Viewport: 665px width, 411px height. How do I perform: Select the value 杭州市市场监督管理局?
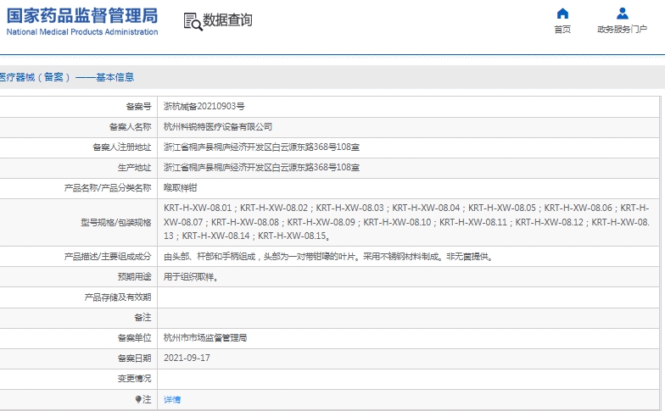pyautogui.click(x=205, y=337)
